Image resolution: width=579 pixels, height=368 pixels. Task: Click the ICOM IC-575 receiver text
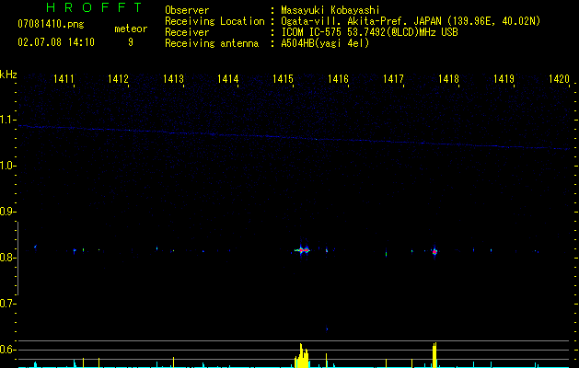pos(369,32)
